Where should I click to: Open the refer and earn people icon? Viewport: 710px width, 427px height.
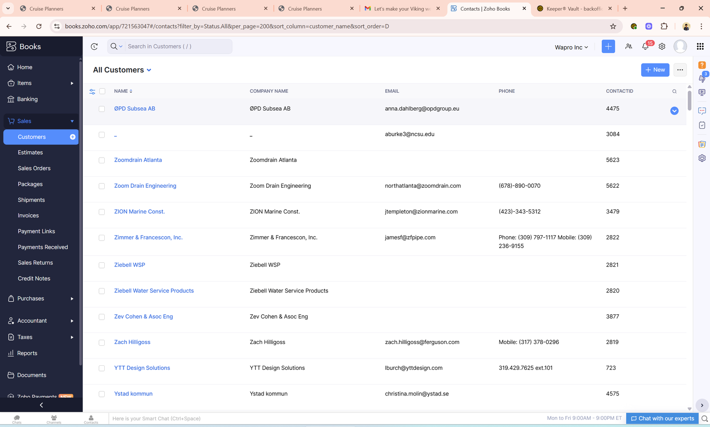[x=629, y=47]
